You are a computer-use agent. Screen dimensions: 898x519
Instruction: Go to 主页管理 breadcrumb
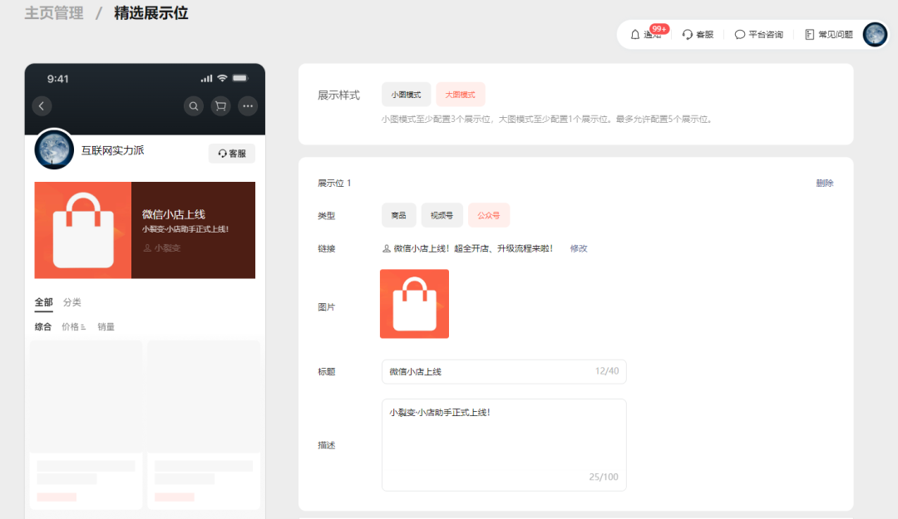click(54, 13)
